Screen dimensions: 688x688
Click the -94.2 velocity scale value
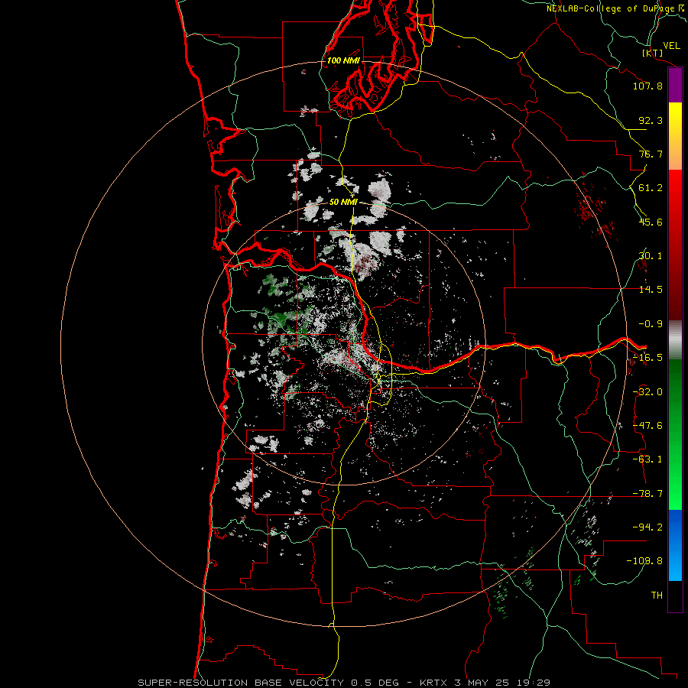click(647, 527)
